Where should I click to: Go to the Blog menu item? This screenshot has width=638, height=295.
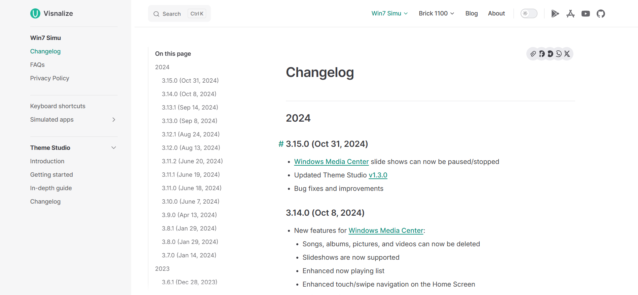(472, 13)
